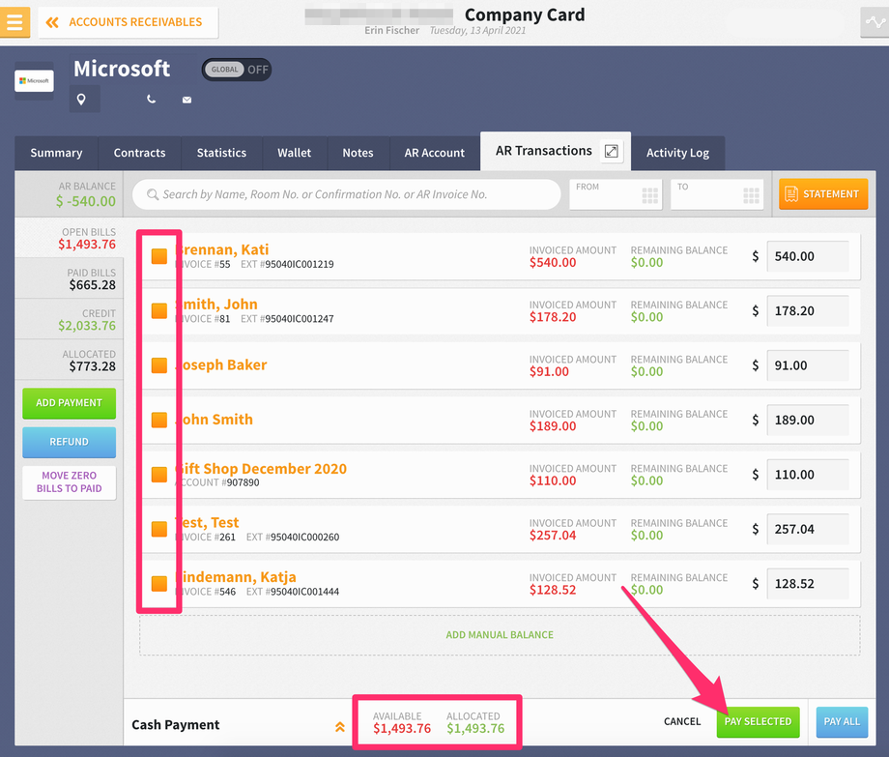Click the AR Balance $ -540.00 value
889x757 pixels.
click(x=86, y=201)
